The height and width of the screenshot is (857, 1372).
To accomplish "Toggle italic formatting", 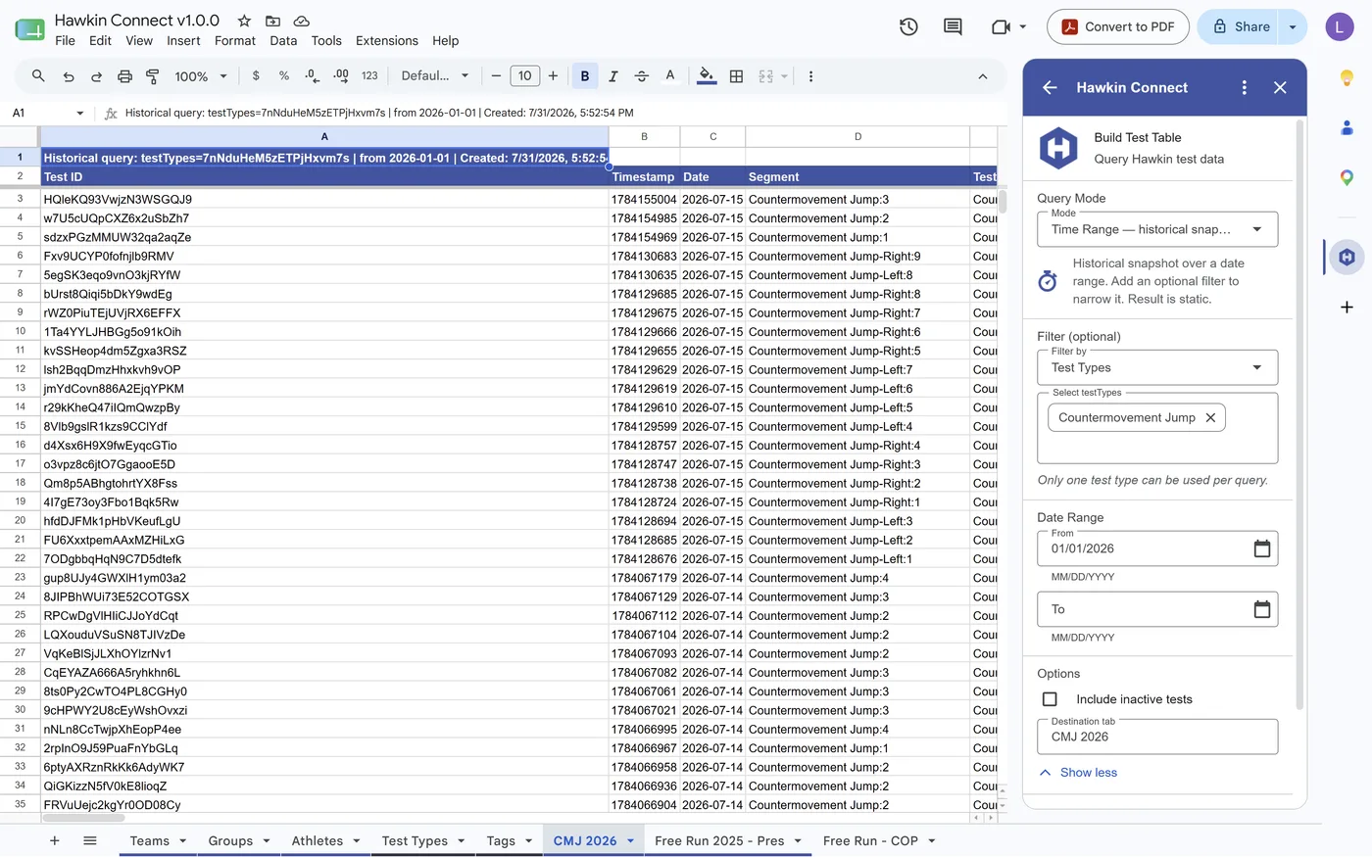I will click(x=613, y=76).
